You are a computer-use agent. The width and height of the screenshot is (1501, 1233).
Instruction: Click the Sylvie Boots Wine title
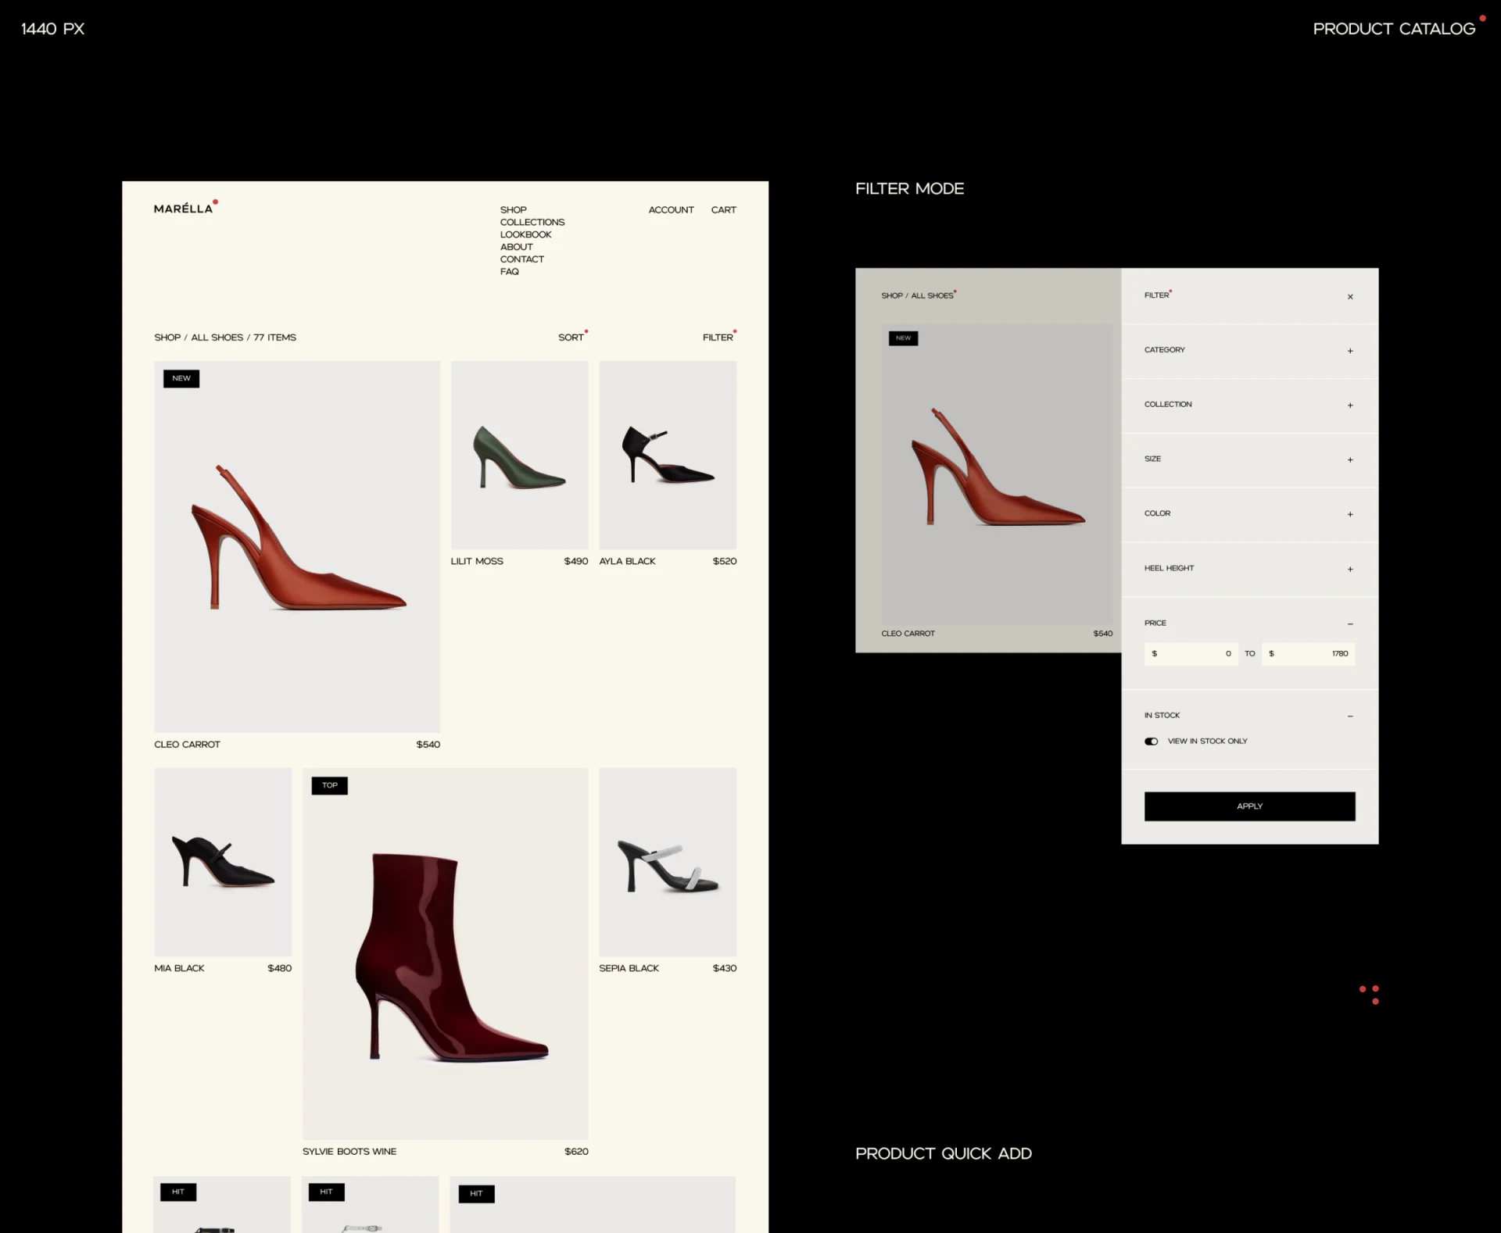[349, 1152]
